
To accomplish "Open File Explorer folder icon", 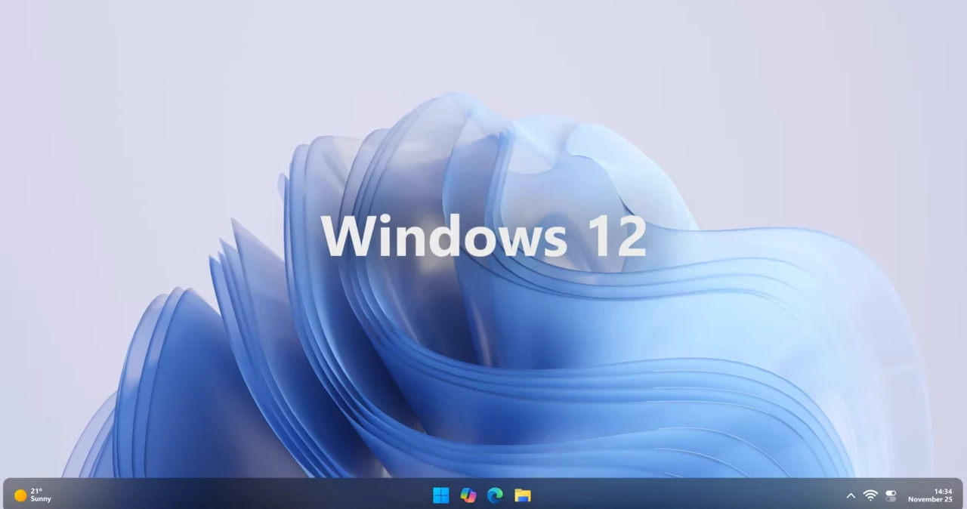I will tap(523, 495).
